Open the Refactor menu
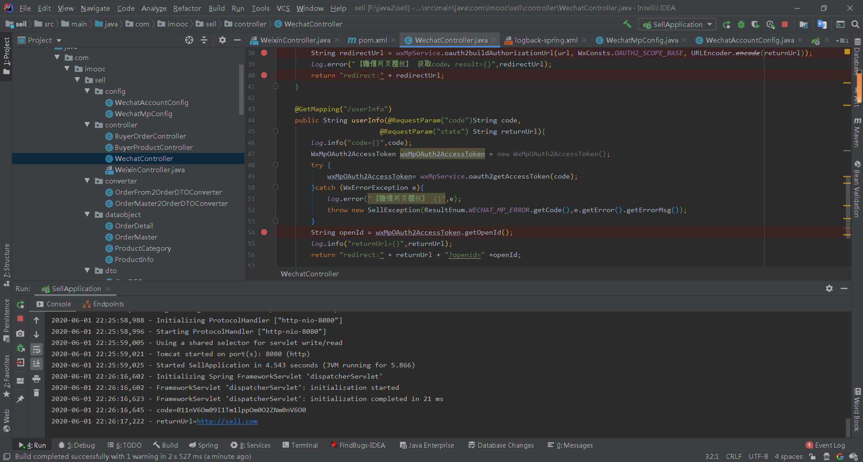The image size is (863, 462). (x=187, y=8)
